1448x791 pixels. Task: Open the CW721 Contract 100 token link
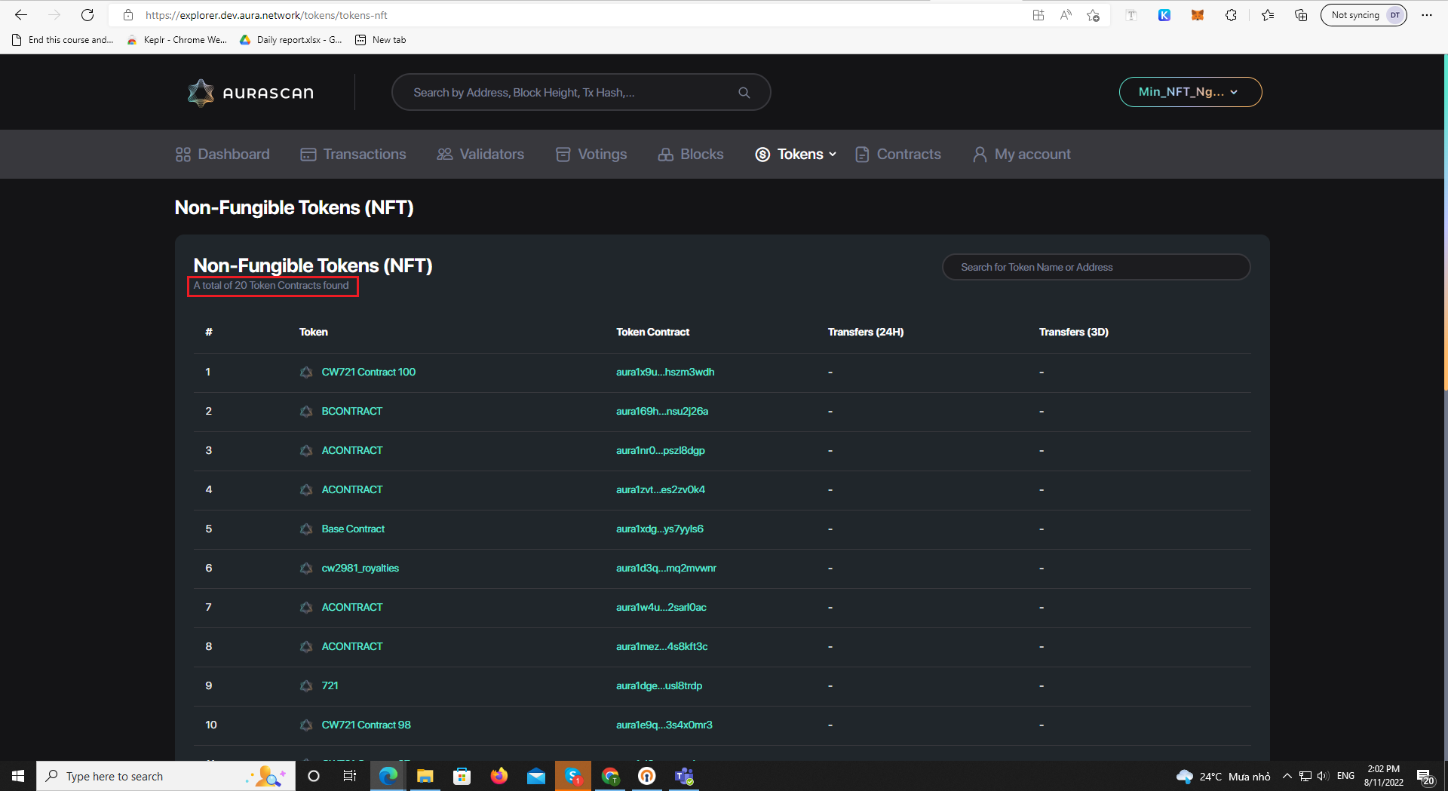(368, 373)
